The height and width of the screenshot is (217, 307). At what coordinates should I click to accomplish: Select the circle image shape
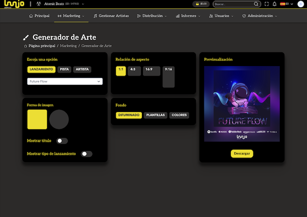click(x=59, y=119)
